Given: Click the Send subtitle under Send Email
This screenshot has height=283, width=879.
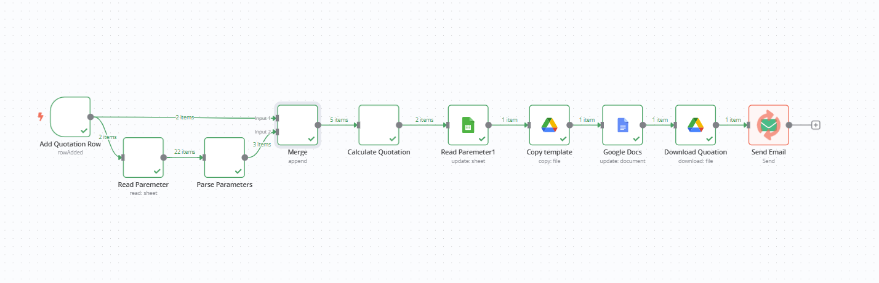Looking at the screenshot, I should [769, 161].
